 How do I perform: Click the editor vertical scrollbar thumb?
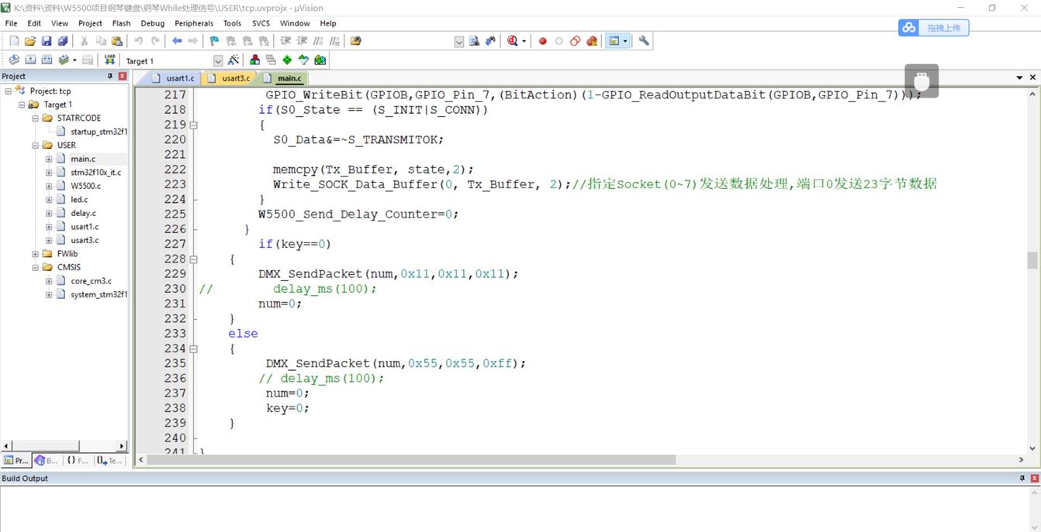(1032, 260)
